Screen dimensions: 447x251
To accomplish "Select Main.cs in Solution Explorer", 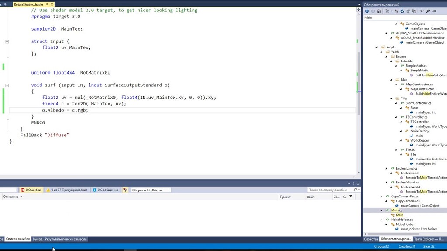I will click(396, 210).
